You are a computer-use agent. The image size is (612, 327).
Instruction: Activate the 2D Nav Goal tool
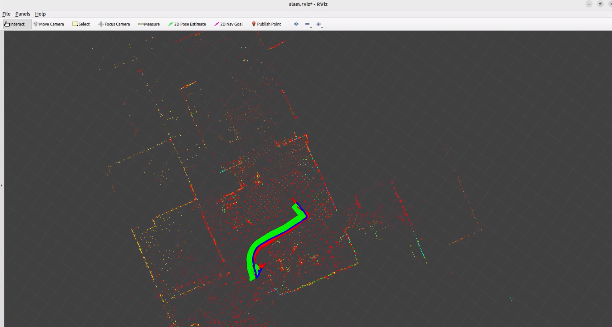(x=228, y=24)
